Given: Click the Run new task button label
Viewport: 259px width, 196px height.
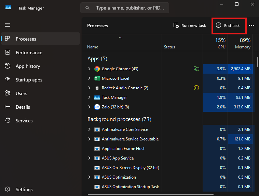Looking at the screenshot, I should (x=194, y=26).
